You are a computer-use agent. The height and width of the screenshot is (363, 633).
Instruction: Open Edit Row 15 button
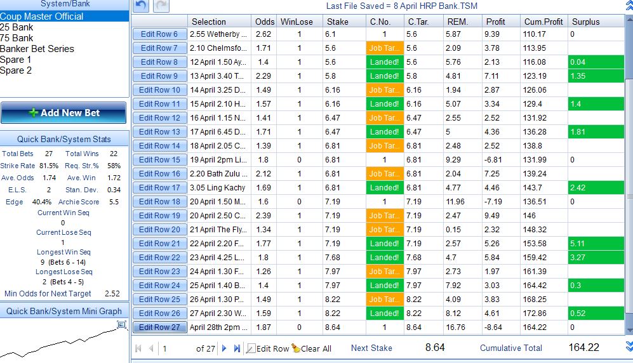click(x=159, y=160)
